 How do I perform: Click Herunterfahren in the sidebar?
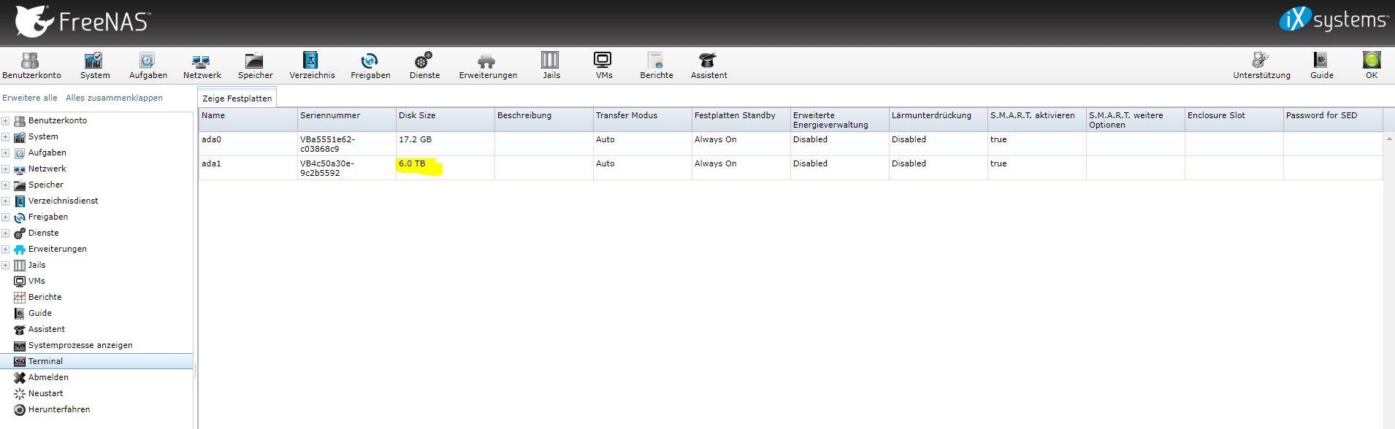coord(59,409)
